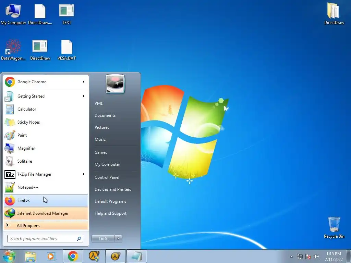This screenshot has width=351, height=263.
Task: Expand 7-Zip File Manager submenu arrow
Action: [84, 174]
